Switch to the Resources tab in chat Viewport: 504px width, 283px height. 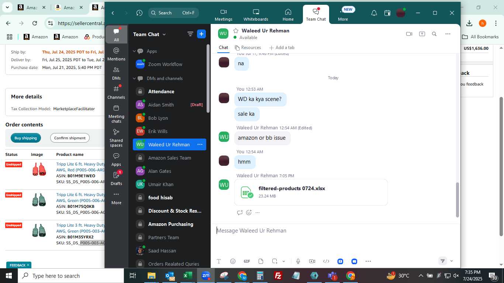[x=248, y=48]
